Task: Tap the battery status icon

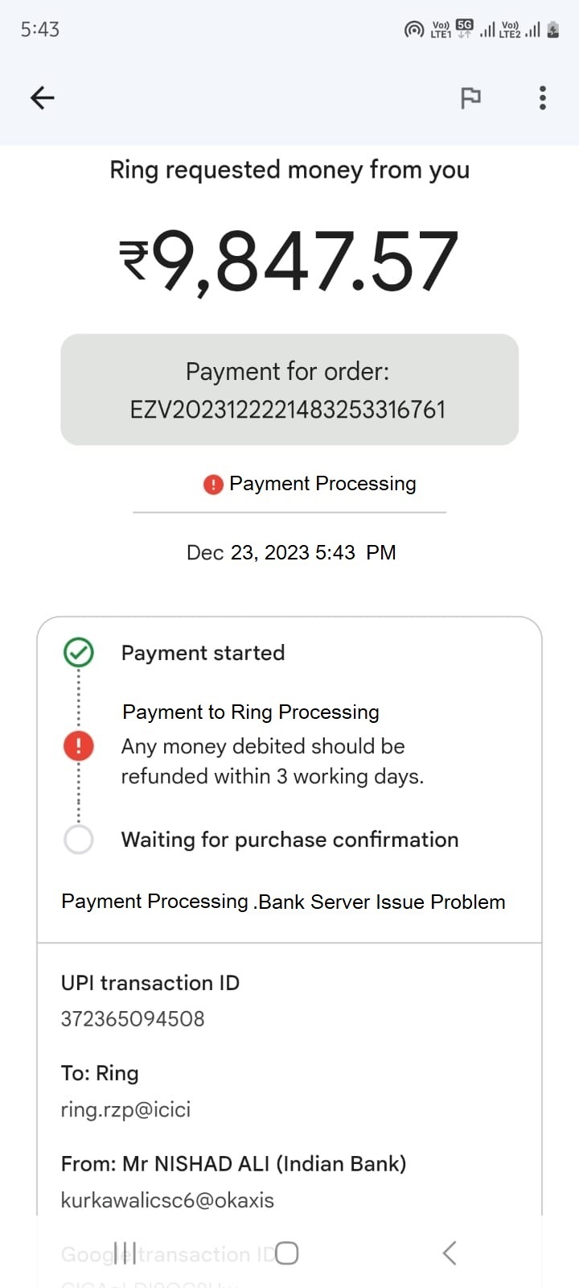Action: pyautogui.click(x=552, y=30)
